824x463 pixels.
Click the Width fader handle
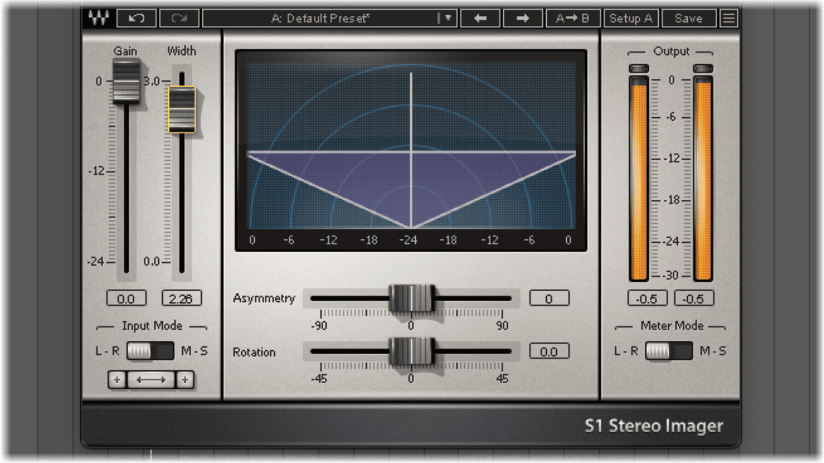(x=182, y=109)
